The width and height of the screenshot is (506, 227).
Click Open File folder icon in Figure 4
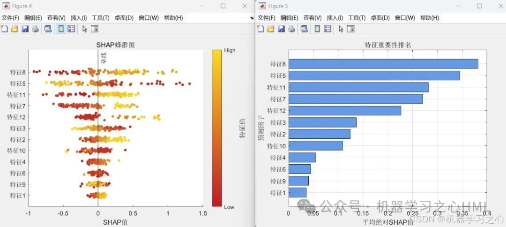(15, 29)
